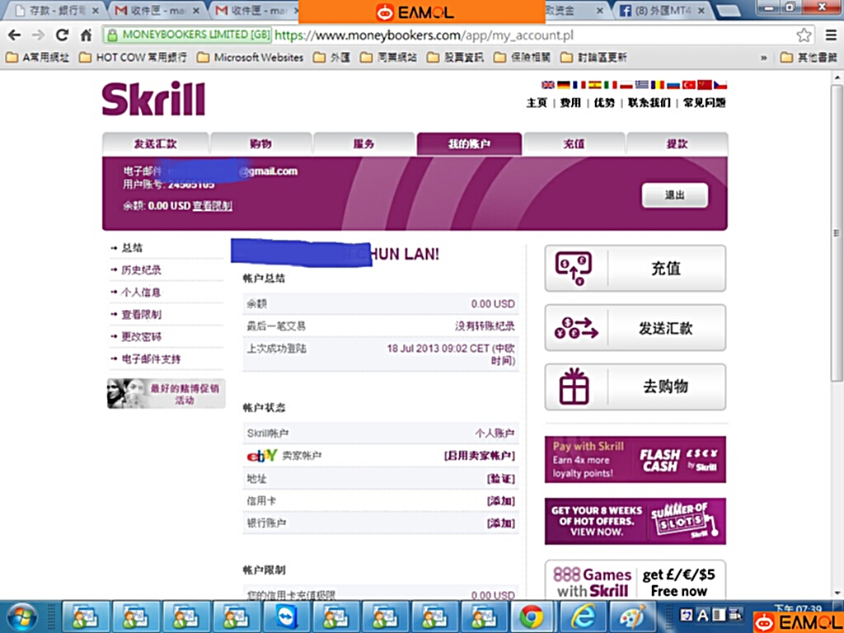Select the 我的账户 tab

469,143
